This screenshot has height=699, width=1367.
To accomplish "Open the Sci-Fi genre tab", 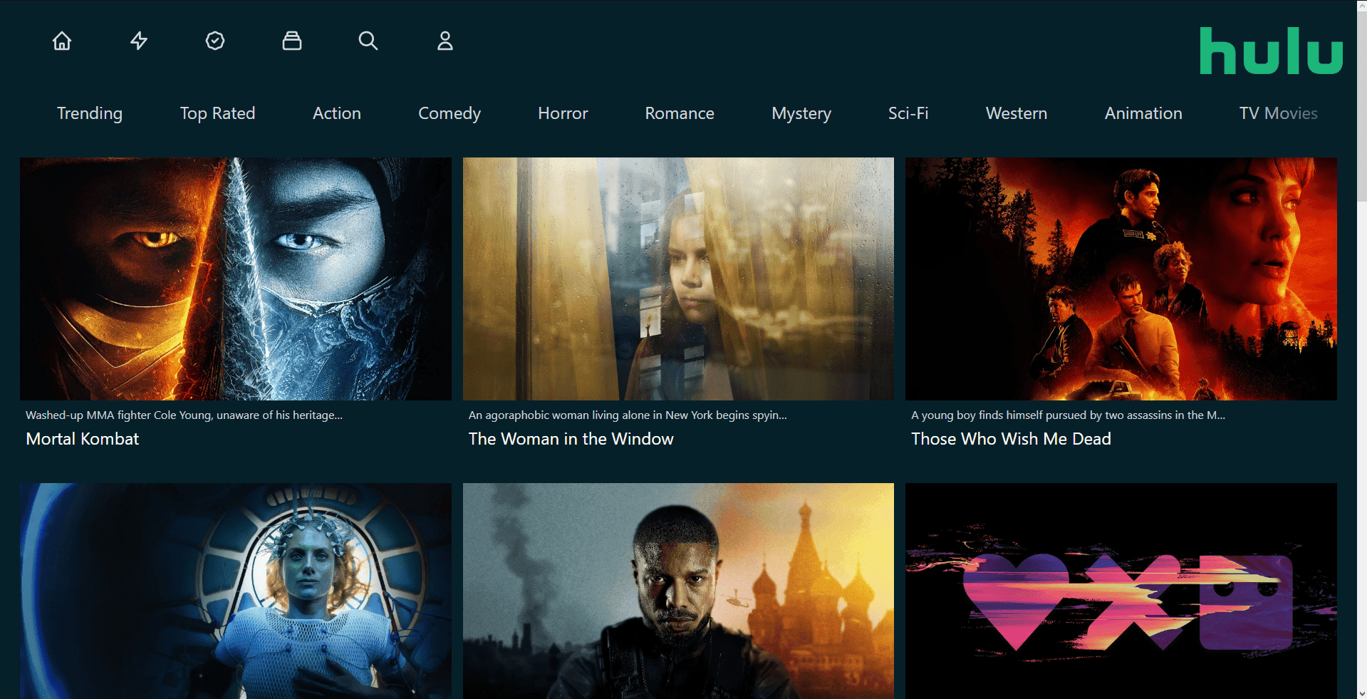I will coord(908,113).
